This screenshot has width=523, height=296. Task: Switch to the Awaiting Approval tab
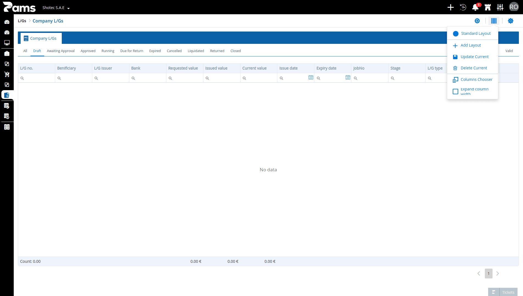[x=61, y=51]
